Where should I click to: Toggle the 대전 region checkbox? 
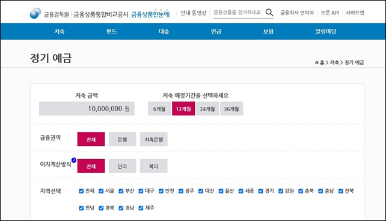201,191
